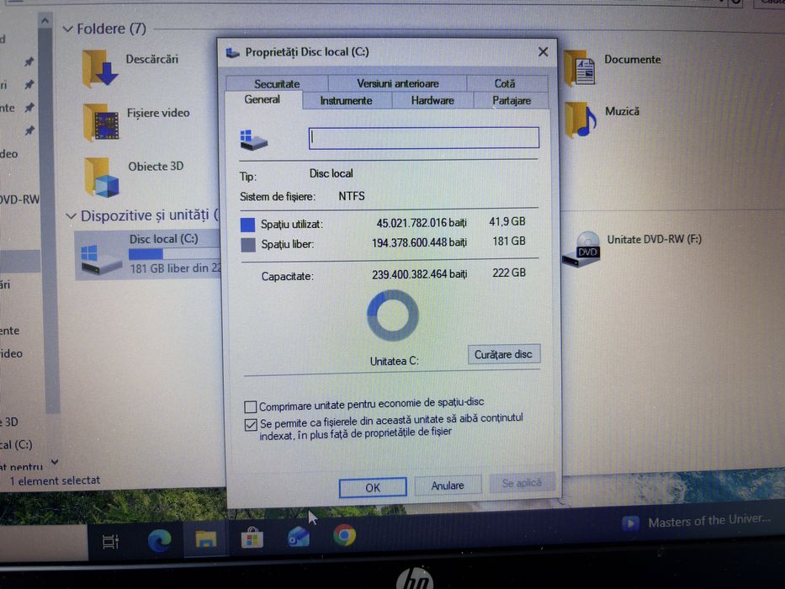
Task: Confirm with the OK button
Action: tap(373, 487)
